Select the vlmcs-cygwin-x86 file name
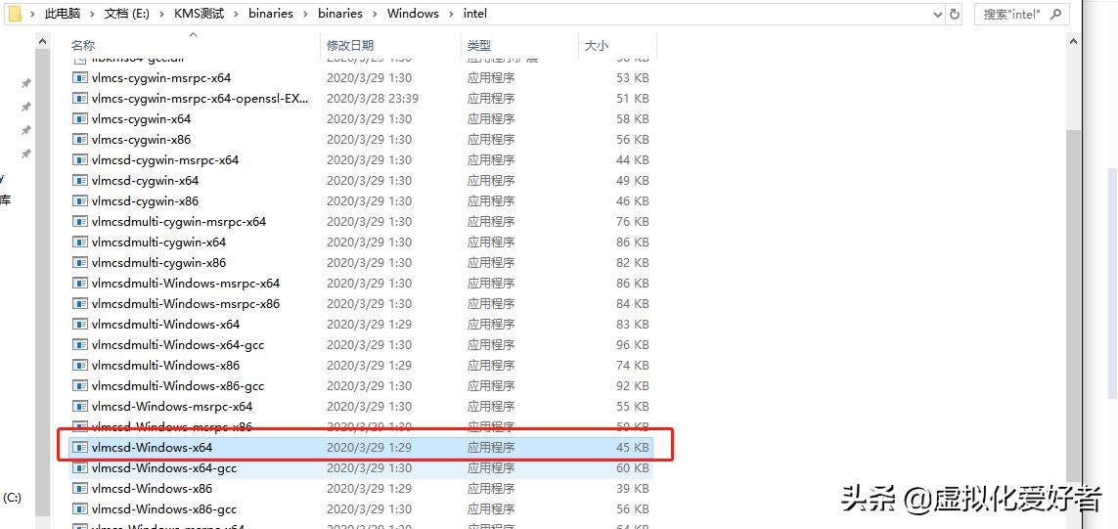Screen dimensions: 1118x529 click(141, 140)
